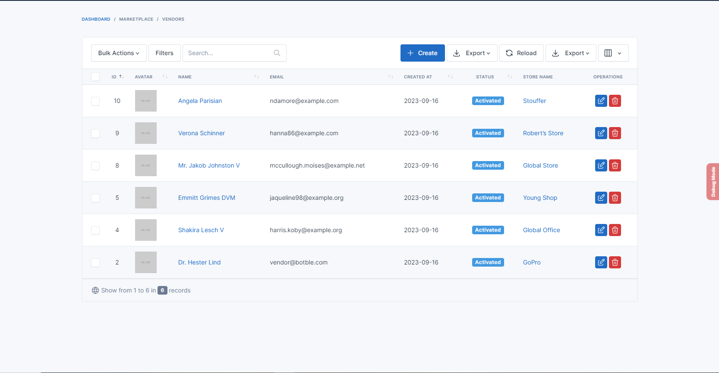Check the box for Shakira Lesch V
This screenshot has height=373, width=719.
pyautogui.click(x=95, y=230)
